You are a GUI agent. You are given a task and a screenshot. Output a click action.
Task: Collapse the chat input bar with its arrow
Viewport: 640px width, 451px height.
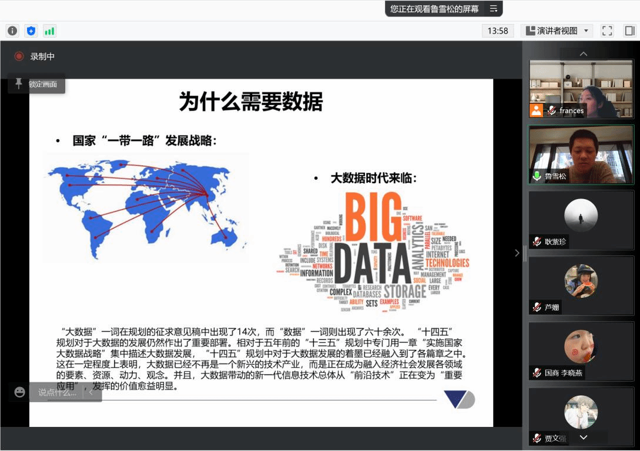(x=92, y=392)
